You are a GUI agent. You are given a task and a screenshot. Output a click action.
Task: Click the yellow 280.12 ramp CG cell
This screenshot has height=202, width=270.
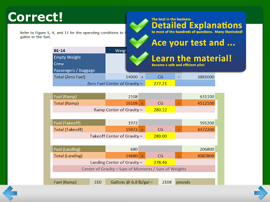tap(160, 110)
